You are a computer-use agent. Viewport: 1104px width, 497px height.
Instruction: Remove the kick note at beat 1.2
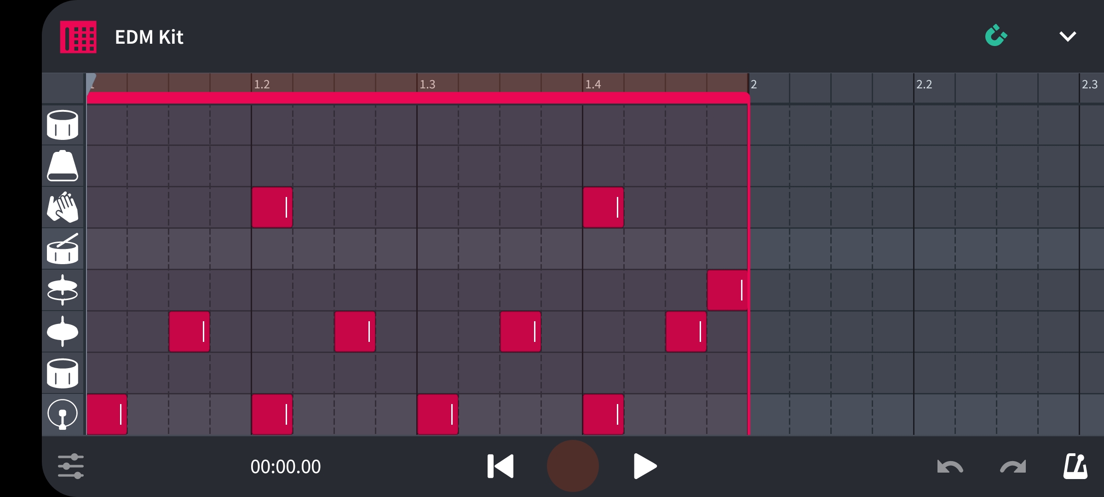[x=272, y=414]
